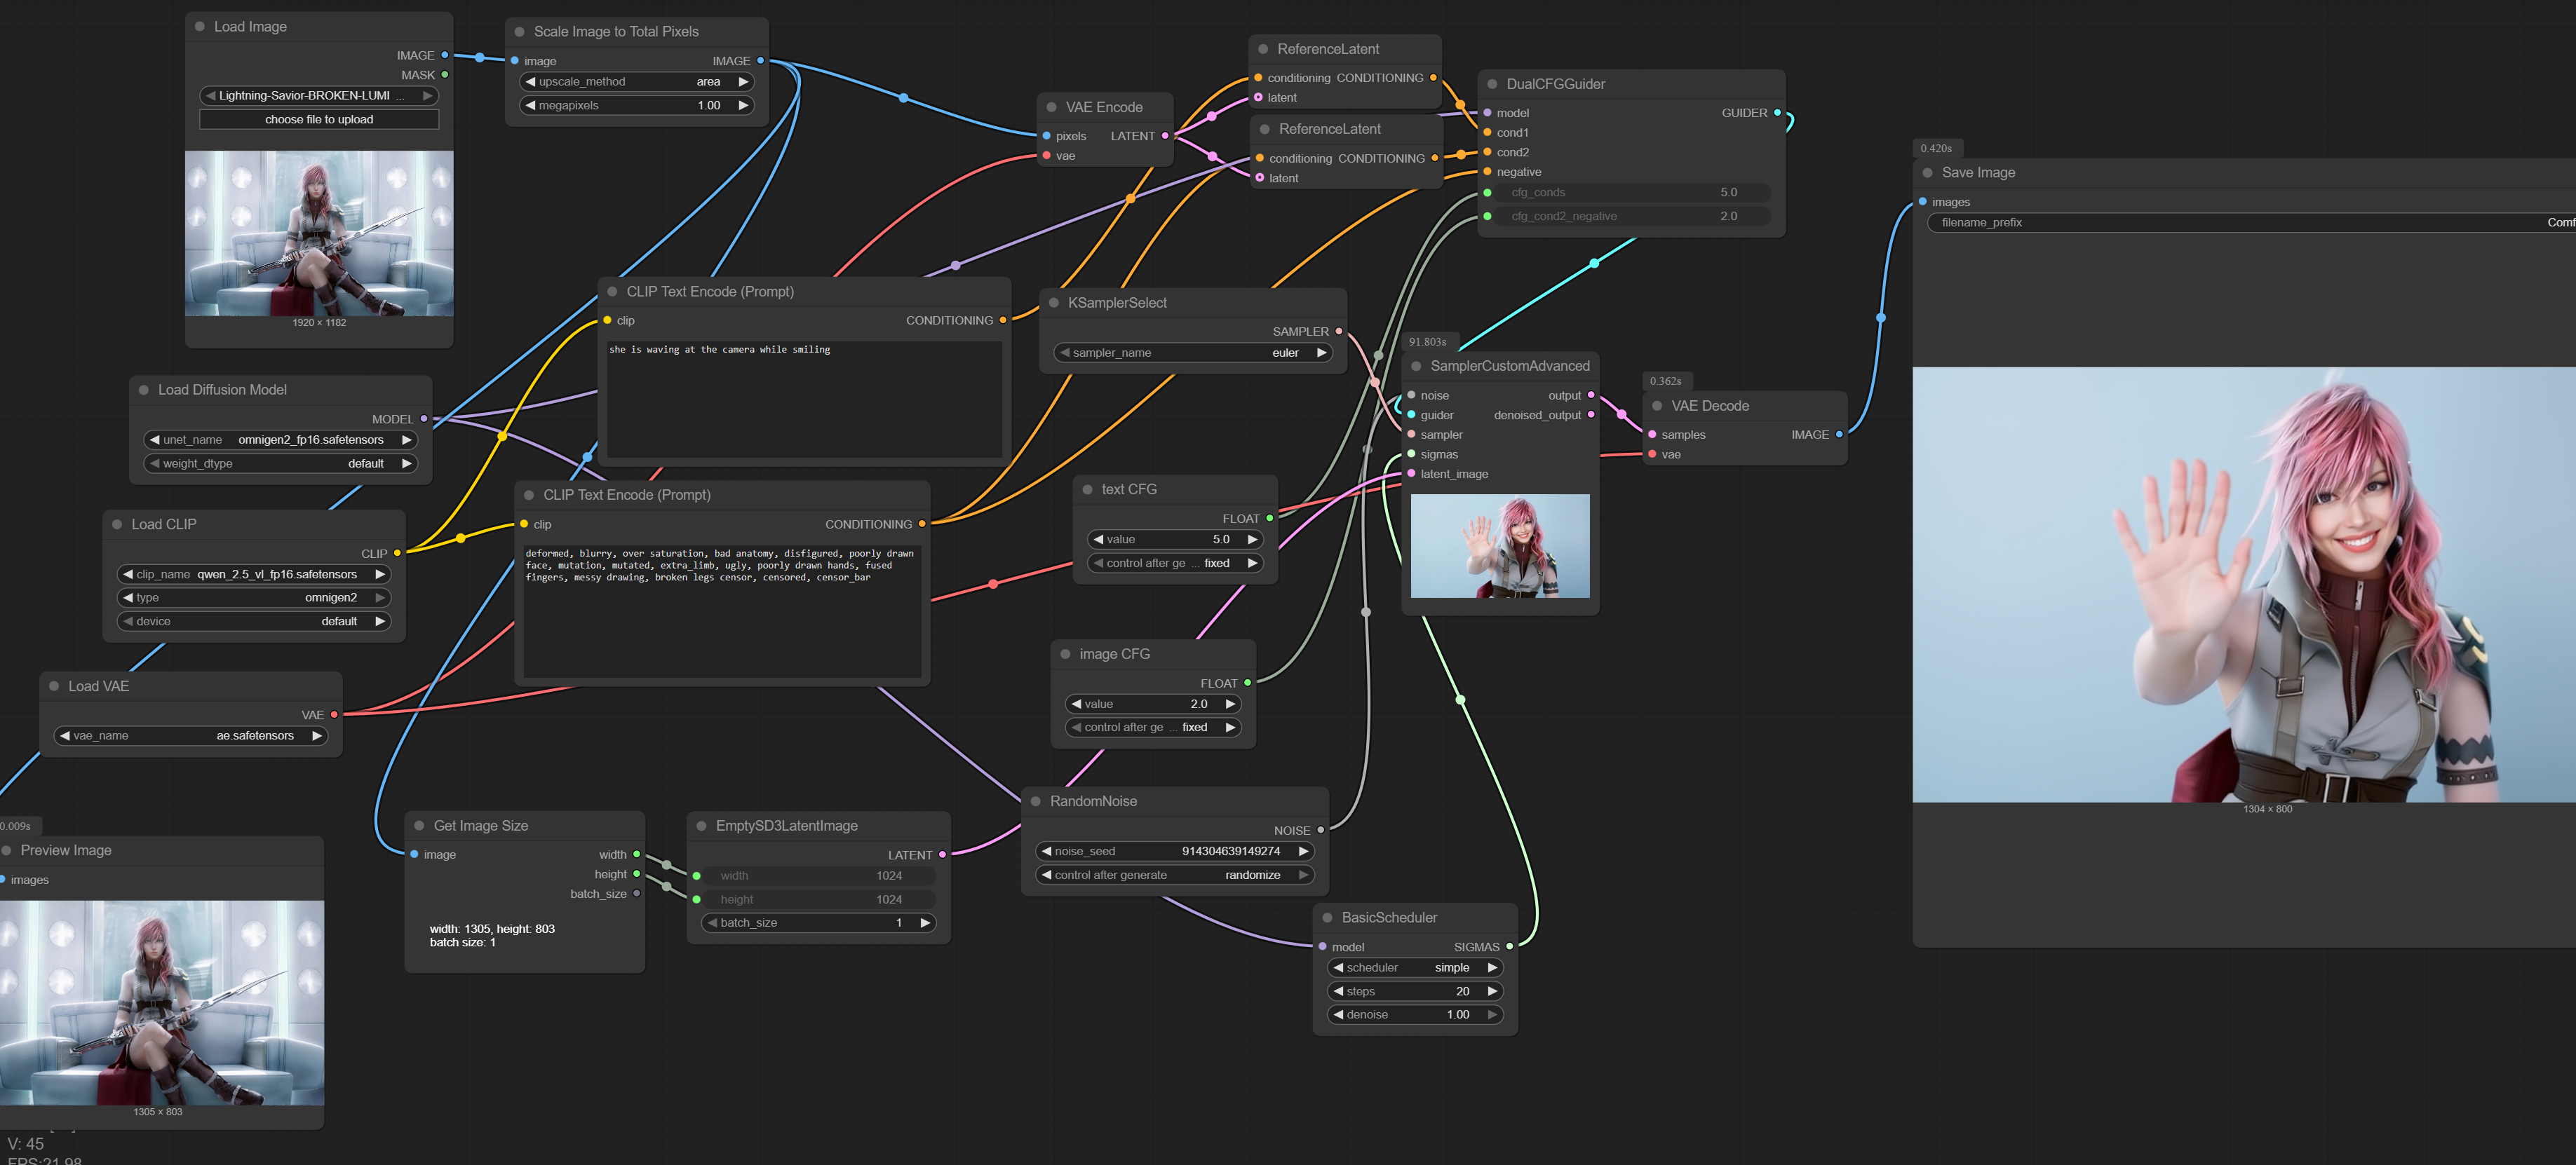Click the CLIP output port on Load CLIP

point(397,554)
